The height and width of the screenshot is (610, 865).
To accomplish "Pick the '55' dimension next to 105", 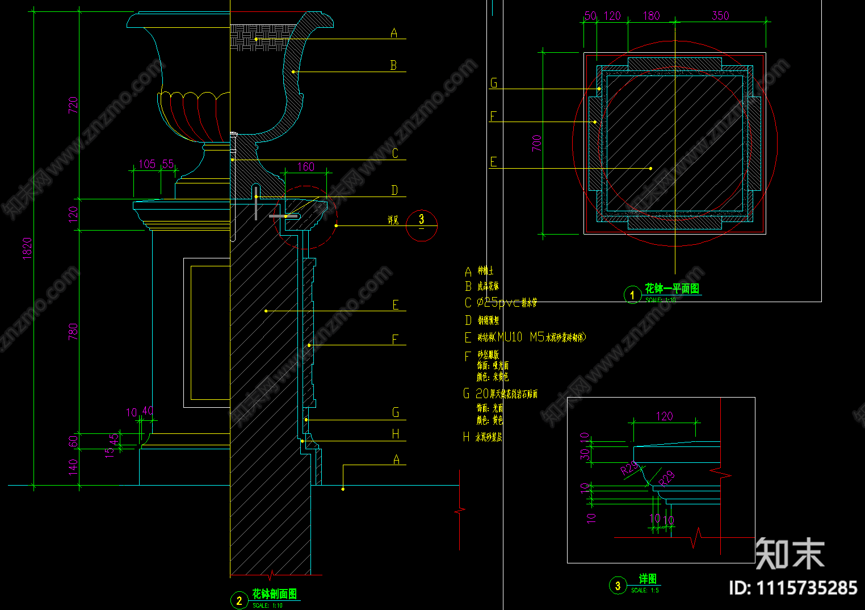I will tap(168, 164).
